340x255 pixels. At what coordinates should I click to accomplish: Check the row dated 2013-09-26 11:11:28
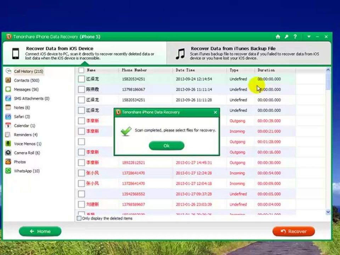coord(81,100)
